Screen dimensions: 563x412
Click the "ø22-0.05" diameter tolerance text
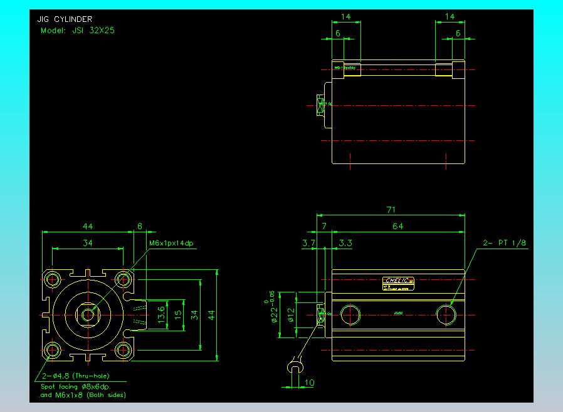pyautogui.click(x=273, y=307)
